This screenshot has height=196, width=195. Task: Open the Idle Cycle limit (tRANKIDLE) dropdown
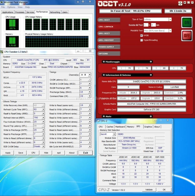tap(90, 146)
